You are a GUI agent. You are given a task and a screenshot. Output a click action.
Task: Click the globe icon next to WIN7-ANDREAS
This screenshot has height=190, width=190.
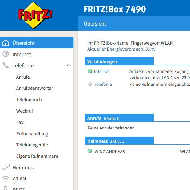(x=90, y=151)
